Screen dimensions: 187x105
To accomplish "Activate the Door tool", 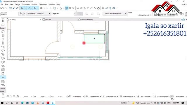I will (3, 35).
